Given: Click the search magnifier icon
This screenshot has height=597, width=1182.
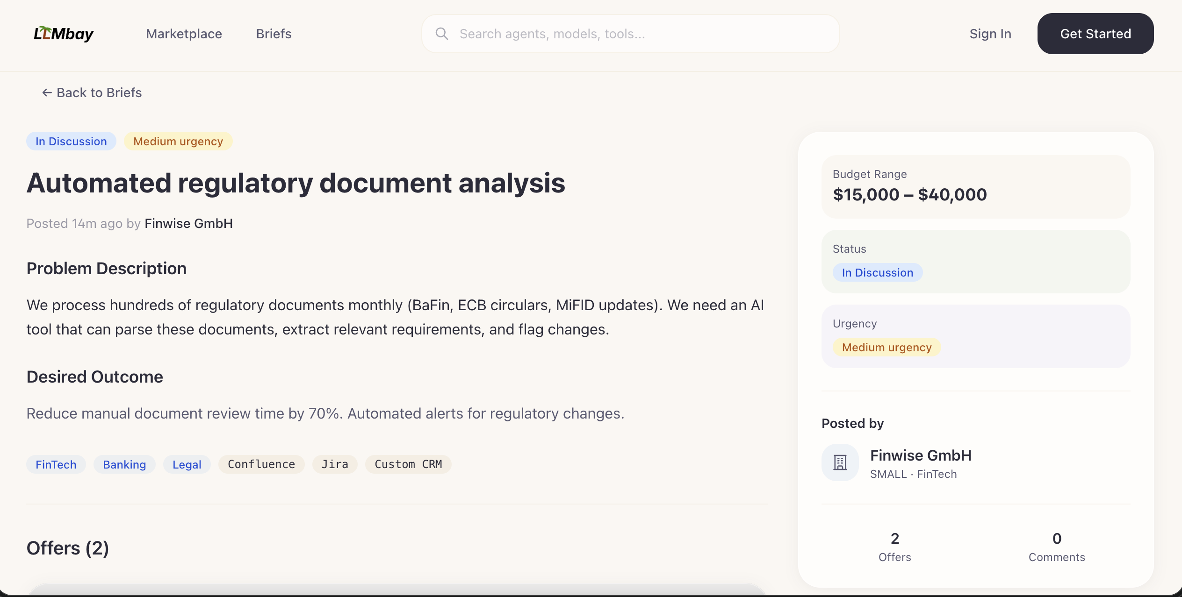Looking at the screenshot, I should click(x=442, y=33).
